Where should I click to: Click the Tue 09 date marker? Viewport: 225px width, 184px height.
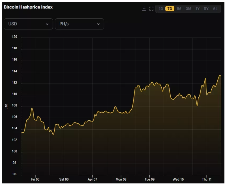coord(149,179)
